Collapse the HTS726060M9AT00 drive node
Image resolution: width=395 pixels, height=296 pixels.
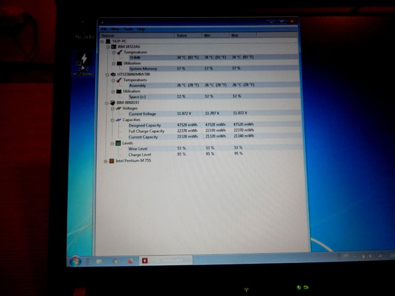pyautogui.click(x=107, y=75)
